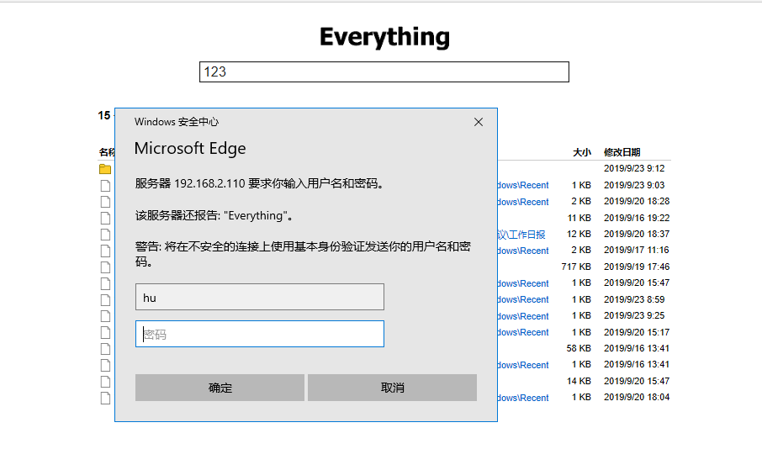Screen dimensions: 762x449
Task: Click the file icon in the 2019/9/17 11:16 row
Action: coord(105,251)
